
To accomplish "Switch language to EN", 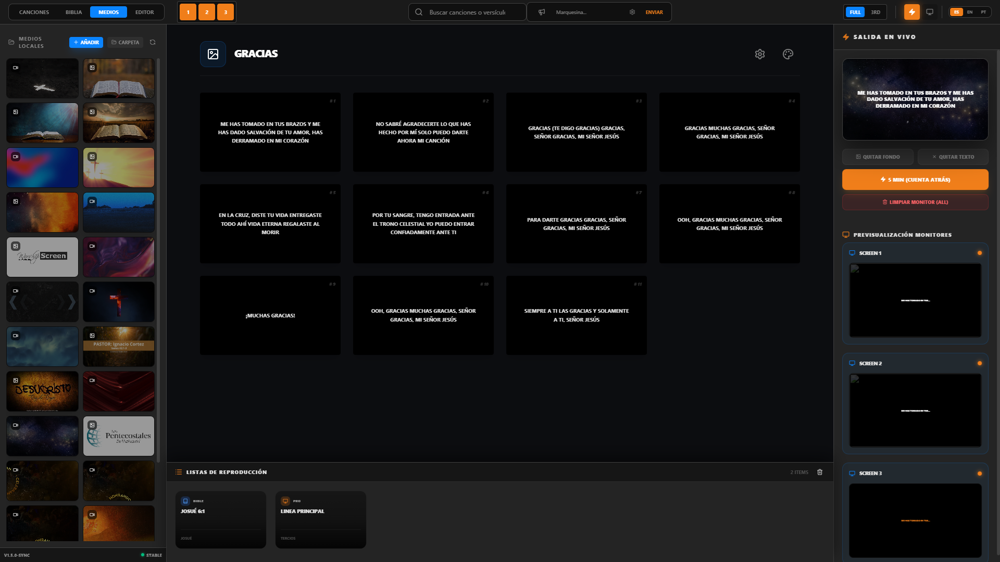I will point(969,11).
